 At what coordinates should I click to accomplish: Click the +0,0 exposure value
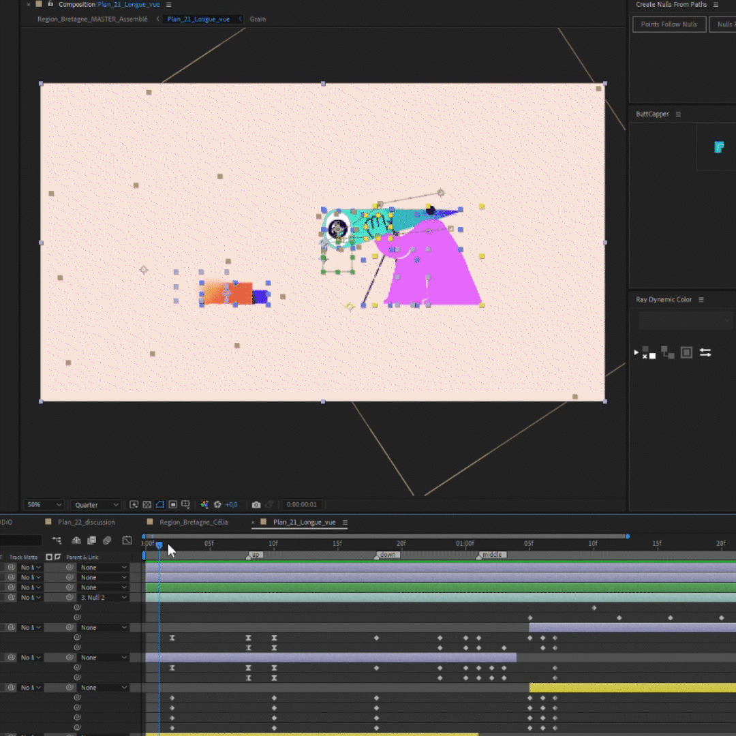pyautogui.click(x=232, y=504)
